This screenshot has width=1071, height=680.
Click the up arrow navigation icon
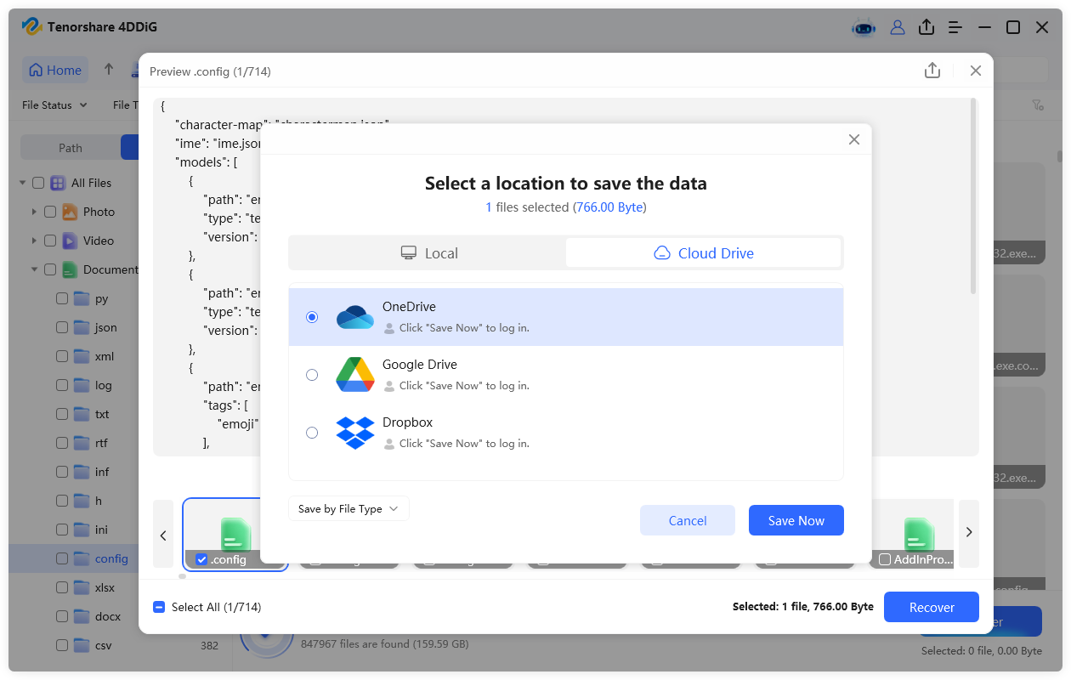pyautogui.click(x=109, y=70)
